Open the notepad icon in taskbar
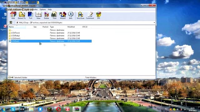 click(31, 109)
